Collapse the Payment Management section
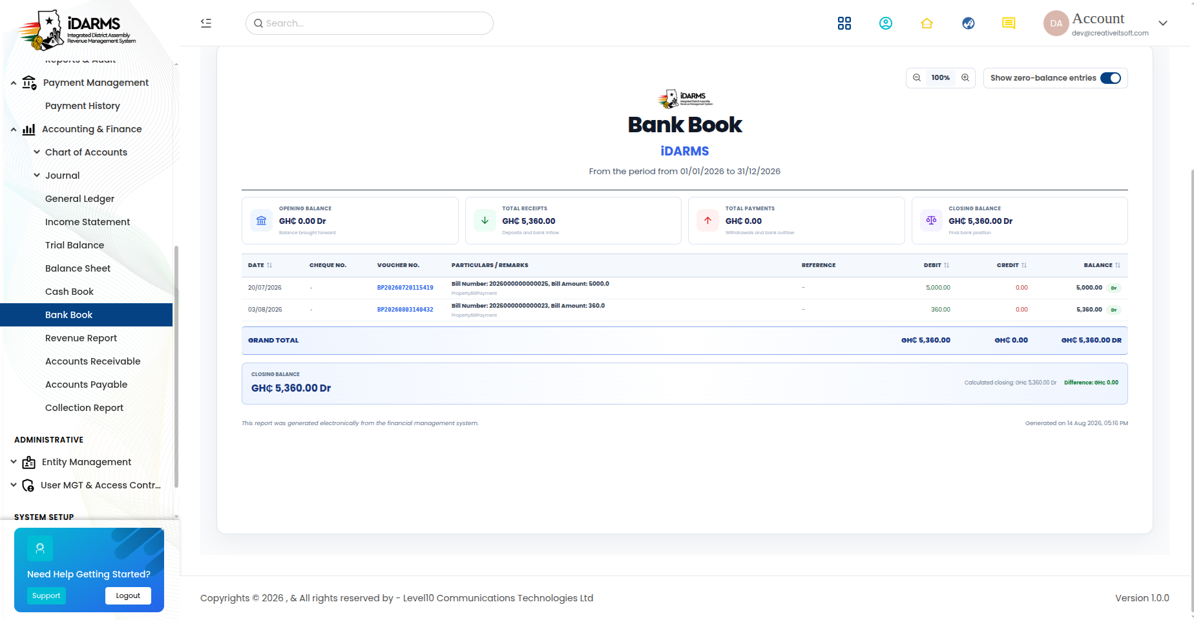The width and height of the screenshot is (1194, 620). 14,83
